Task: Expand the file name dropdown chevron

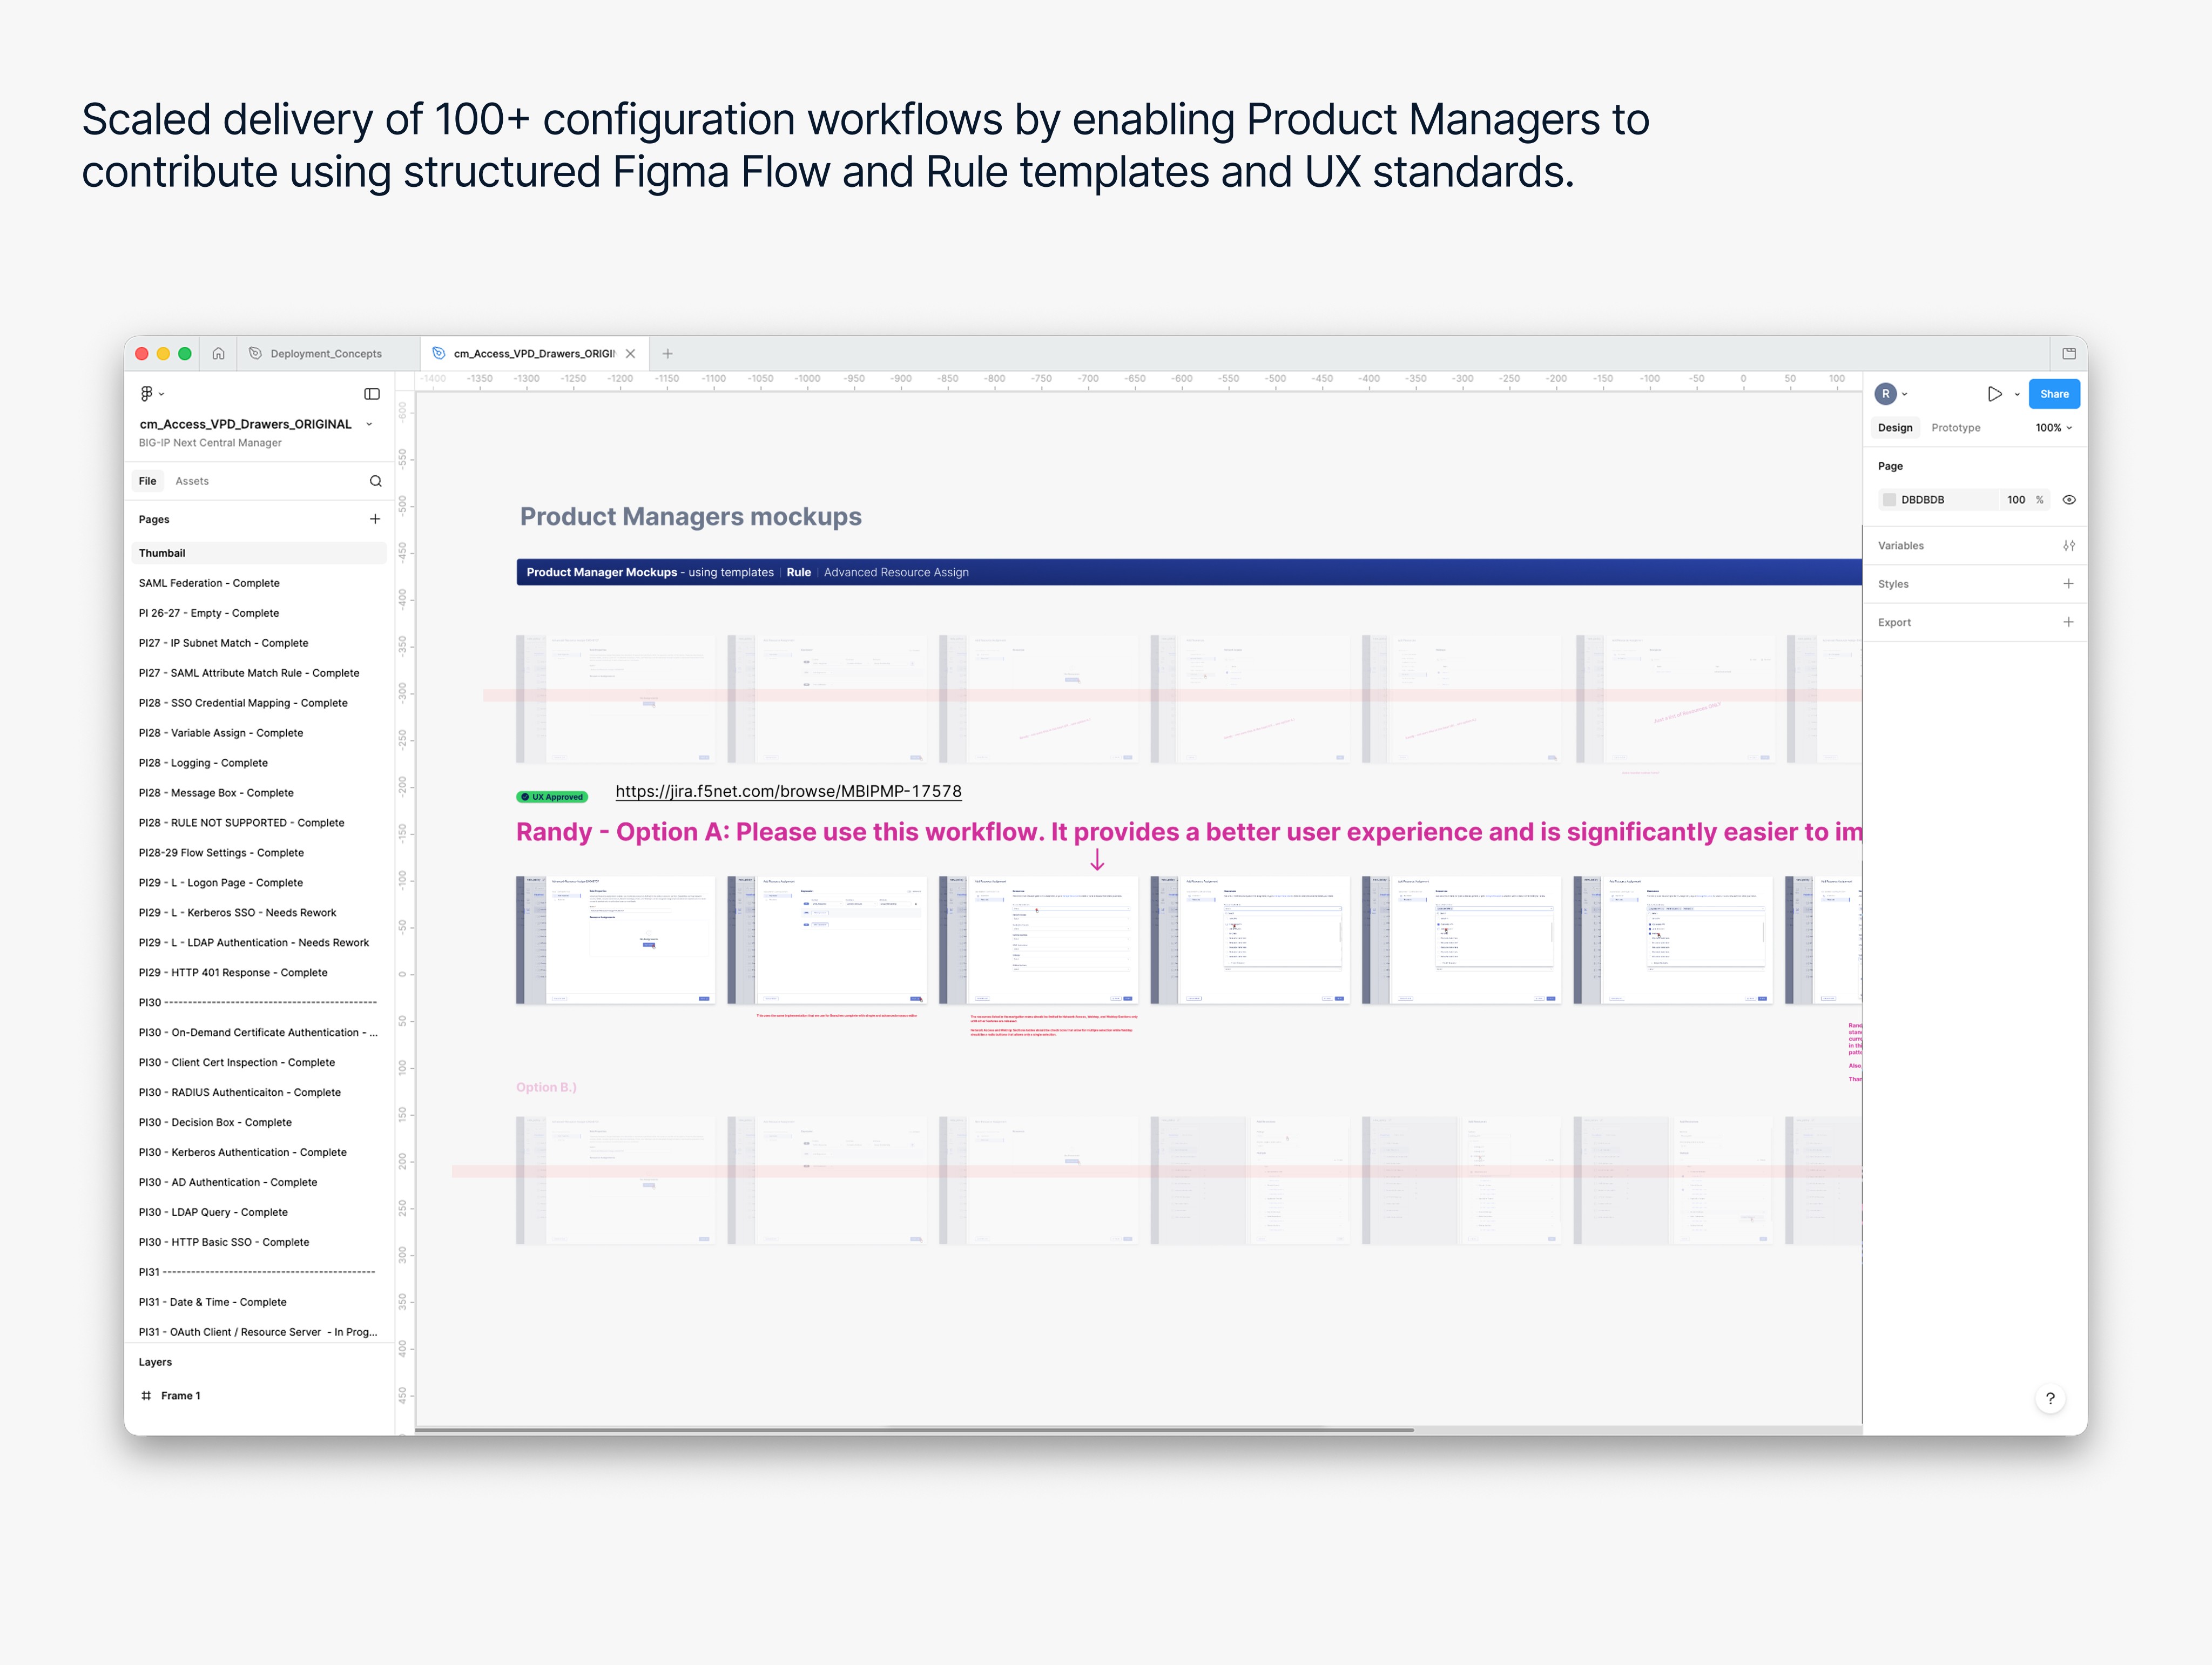Action: tap(369, 424)
